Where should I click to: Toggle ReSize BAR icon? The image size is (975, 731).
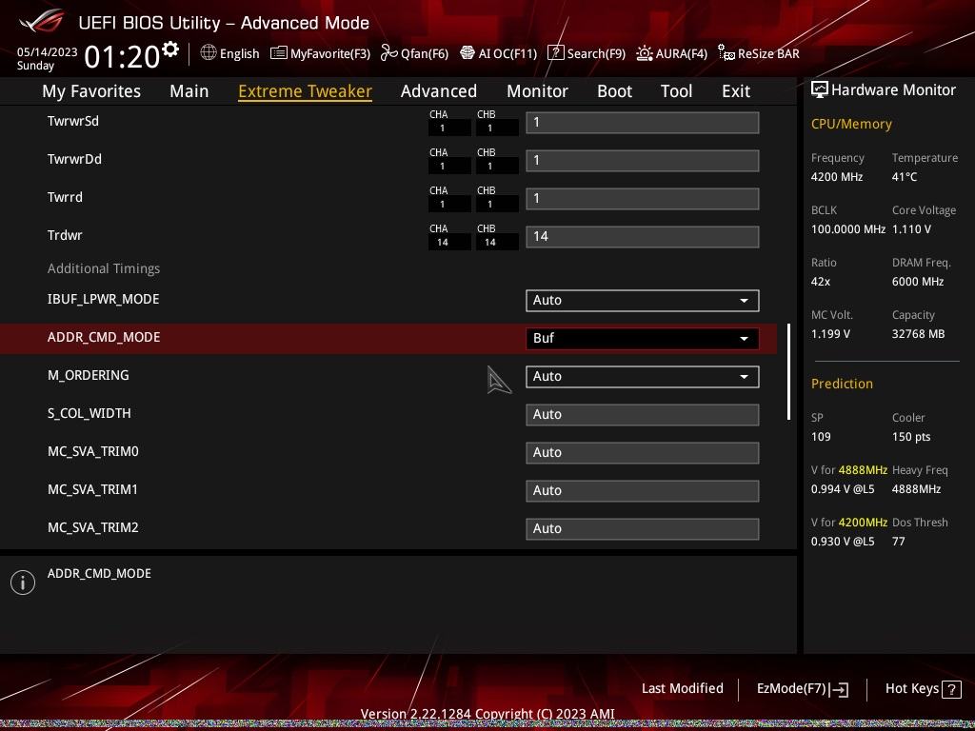726,53
